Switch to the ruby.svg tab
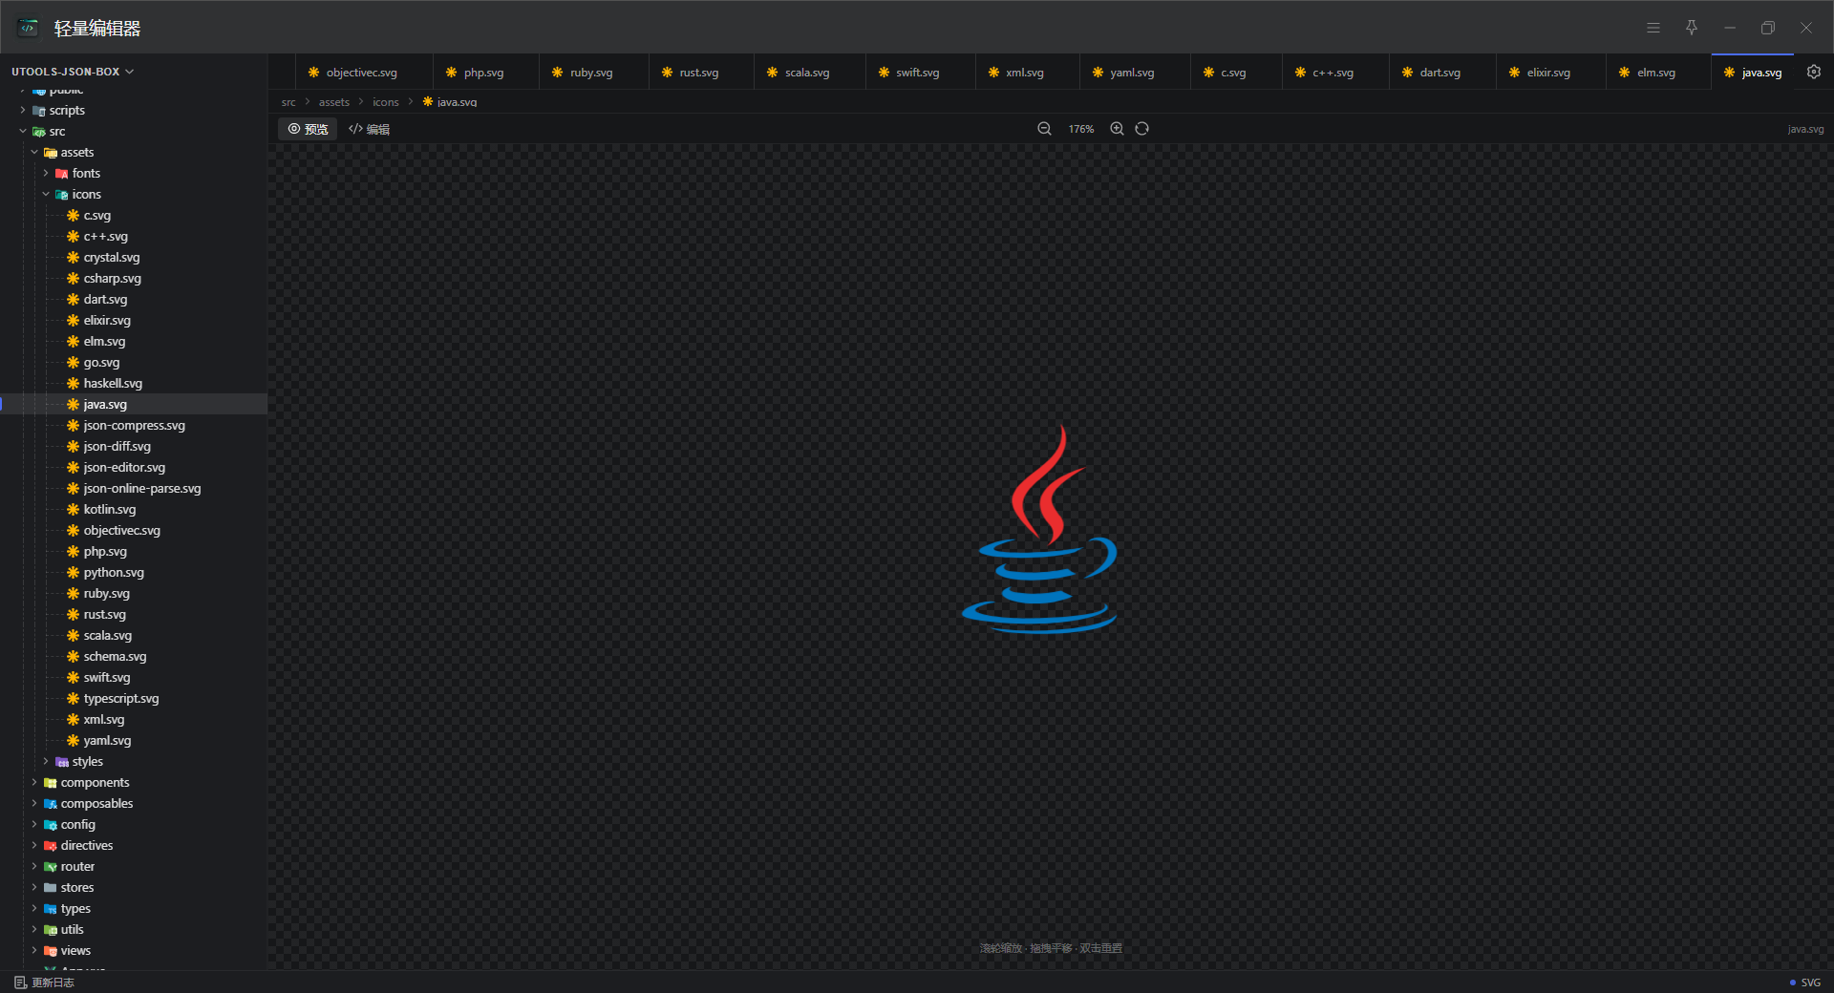The height and width of the screenshot is (993, 1834). (x=592, y=73)
